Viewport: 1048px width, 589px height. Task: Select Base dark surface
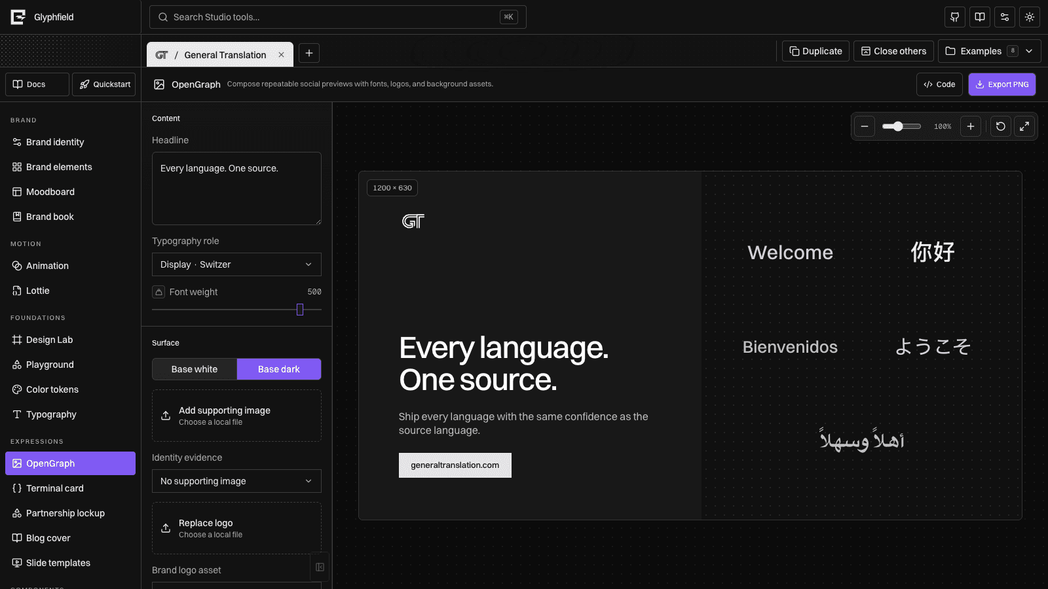279,369
